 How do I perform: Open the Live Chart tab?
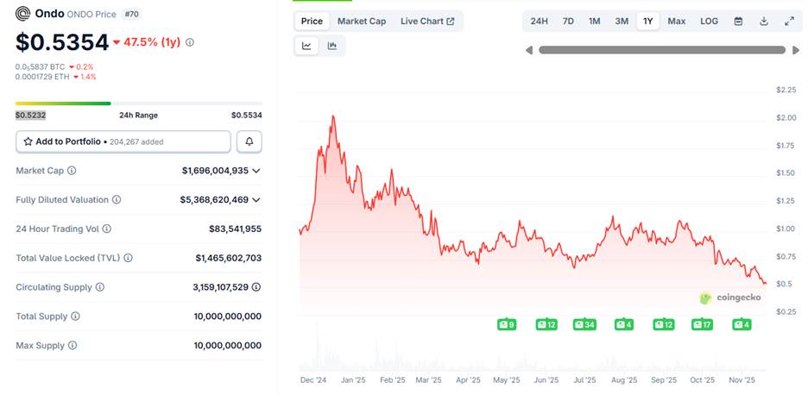tap(427, 21)
